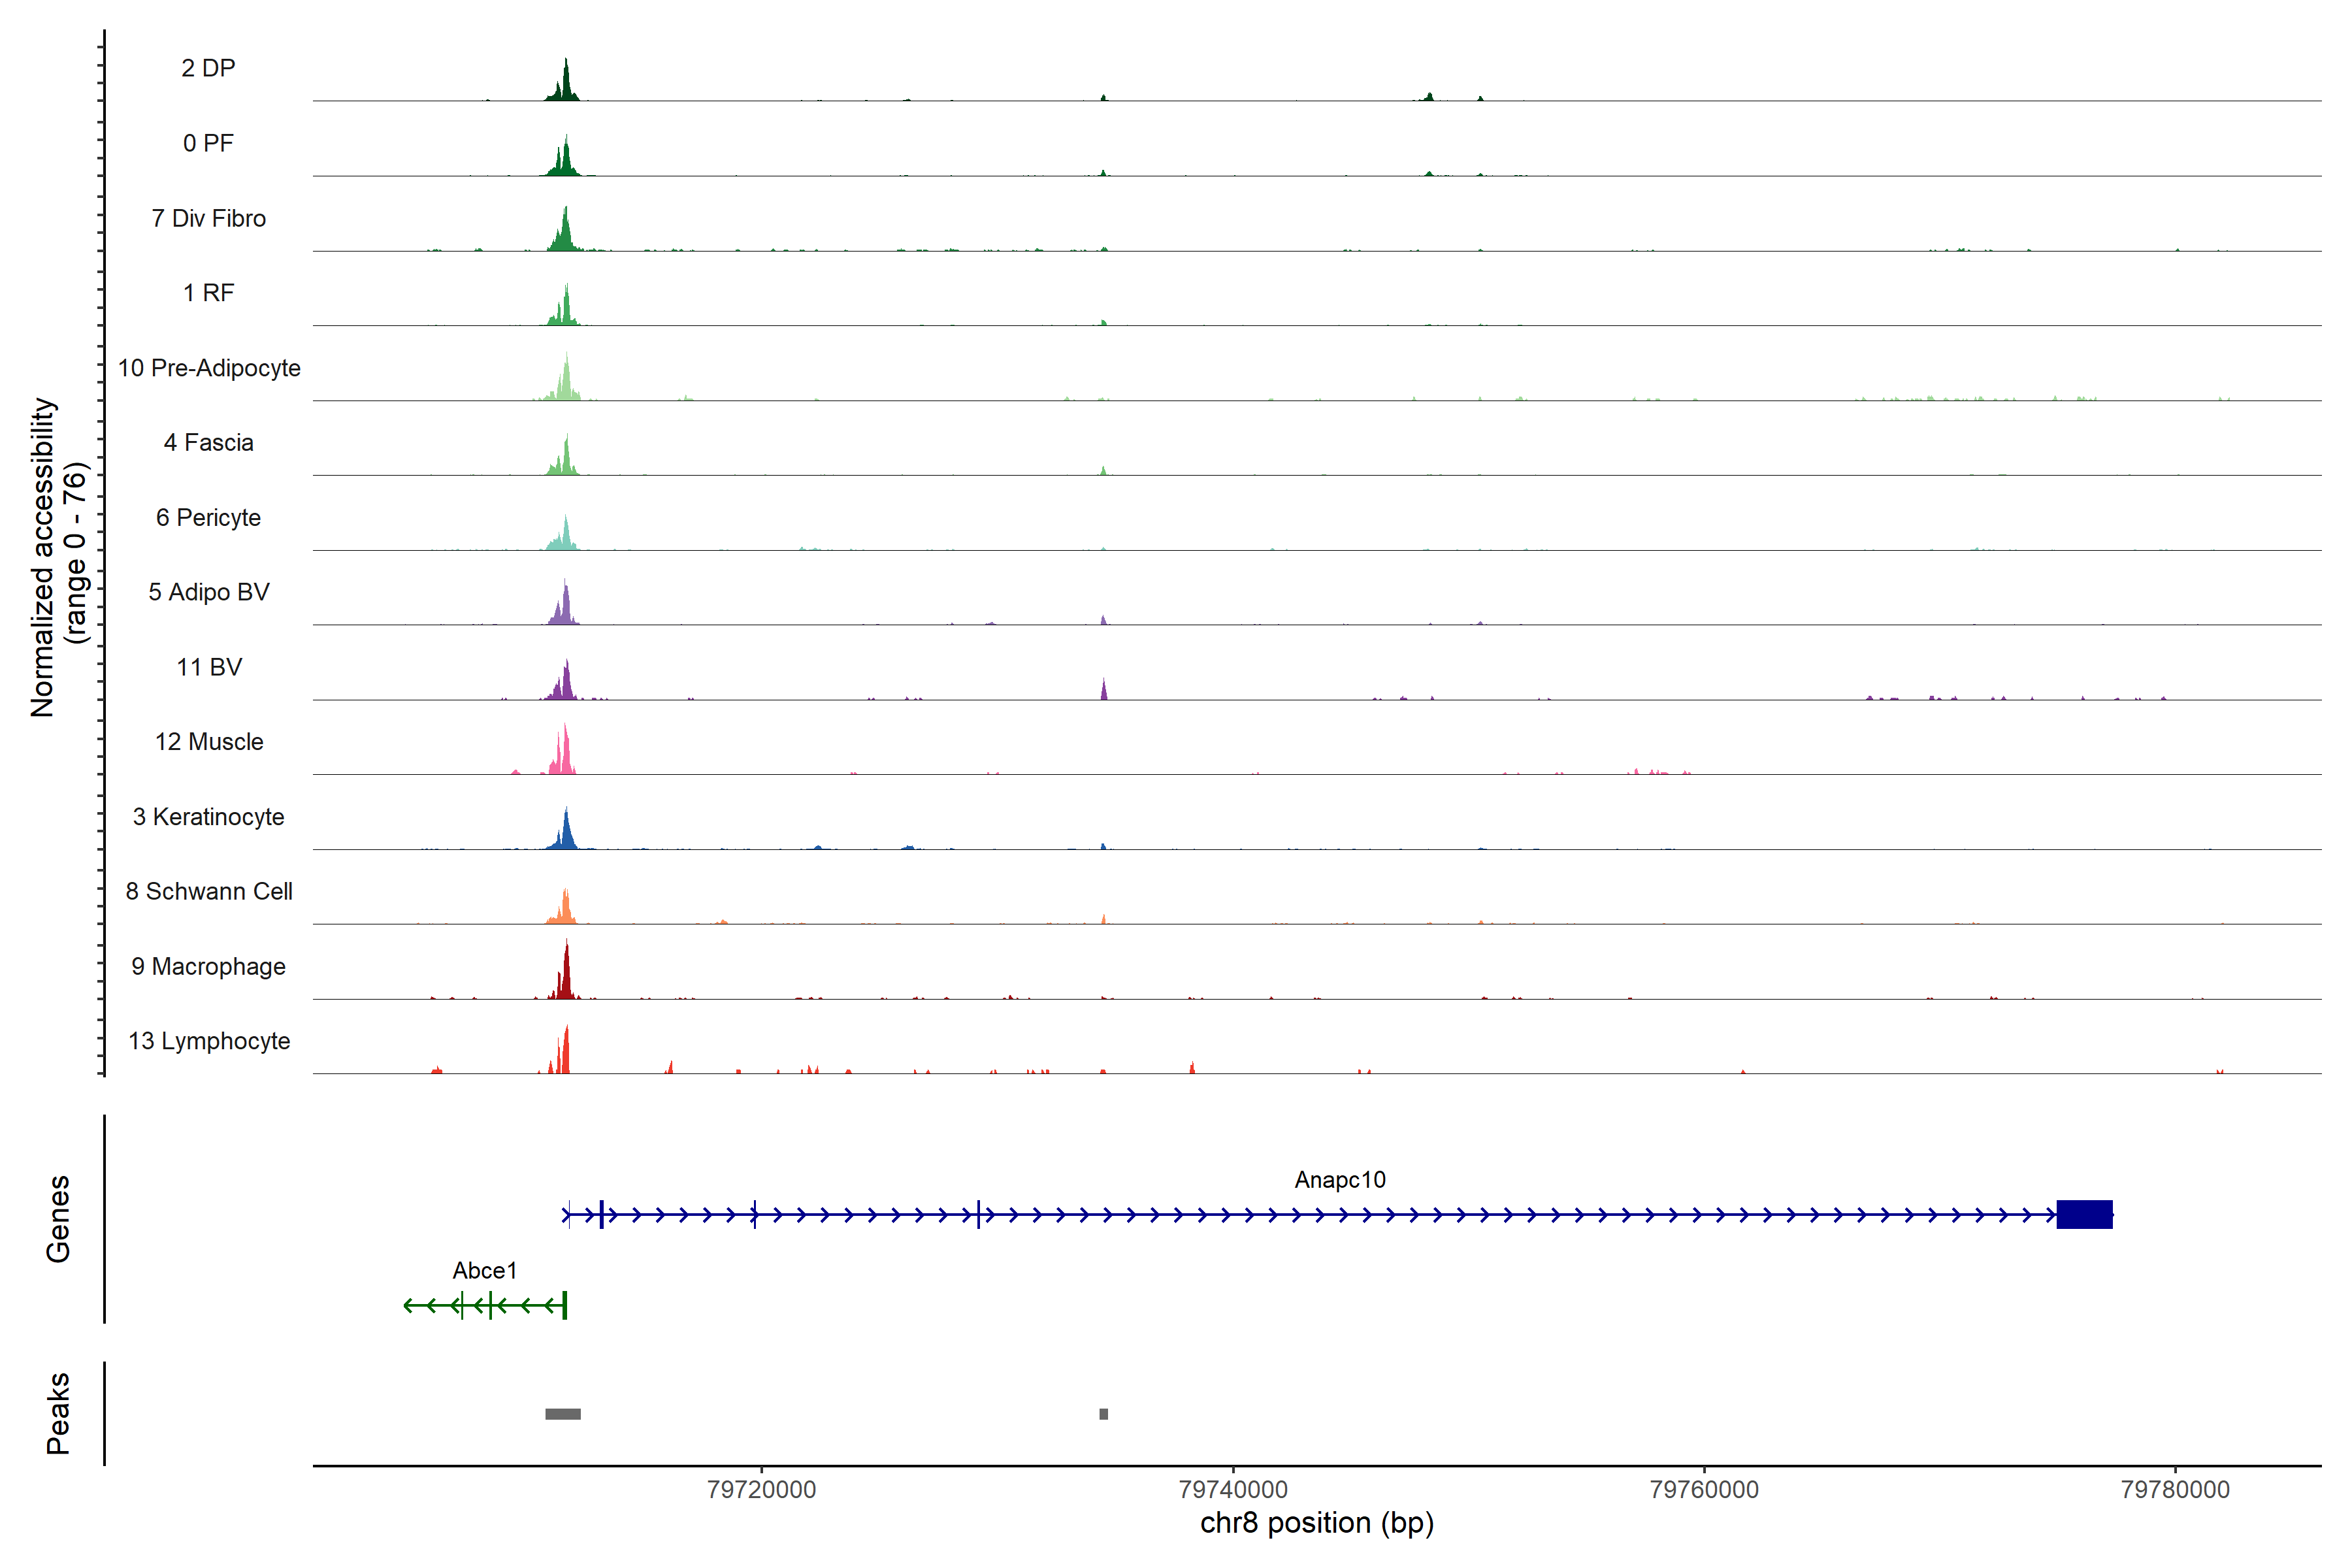Click the Anapc10 gene name label
Image resolution: width=2352 pixels, height=1568 pixels.
[x=1339, y=1180]
